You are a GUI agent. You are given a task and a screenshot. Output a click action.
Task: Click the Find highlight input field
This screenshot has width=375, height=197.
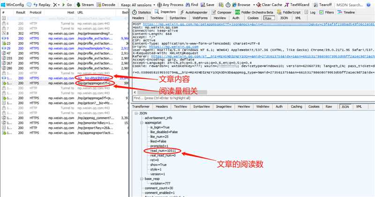[254, 98]
